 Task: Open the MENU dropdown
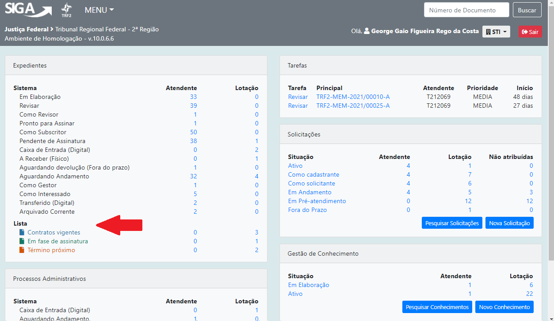click(x=99, y=10)
